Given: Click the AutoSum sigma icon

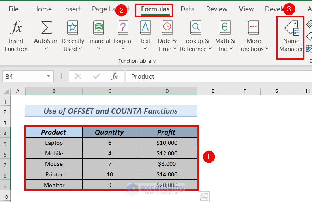Looking at the screenshot, I should [46, 28].
